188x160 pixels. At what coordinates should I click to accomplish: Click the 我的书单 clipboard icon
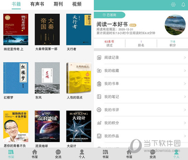point(99,84)
